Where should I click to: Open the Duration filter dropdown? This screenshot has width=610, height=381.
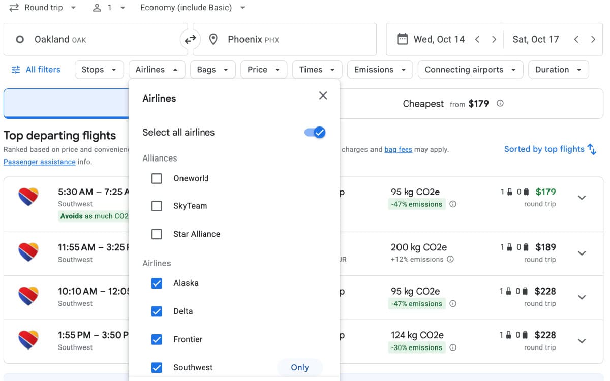click(558, 70)
